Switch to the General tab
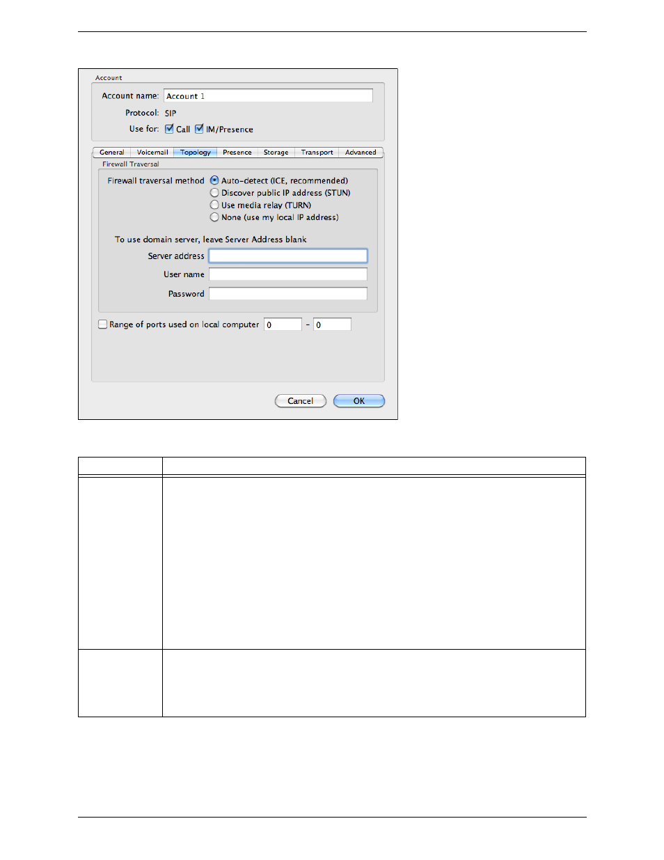This screenshot has width=664, height=860. coord(112,153)
